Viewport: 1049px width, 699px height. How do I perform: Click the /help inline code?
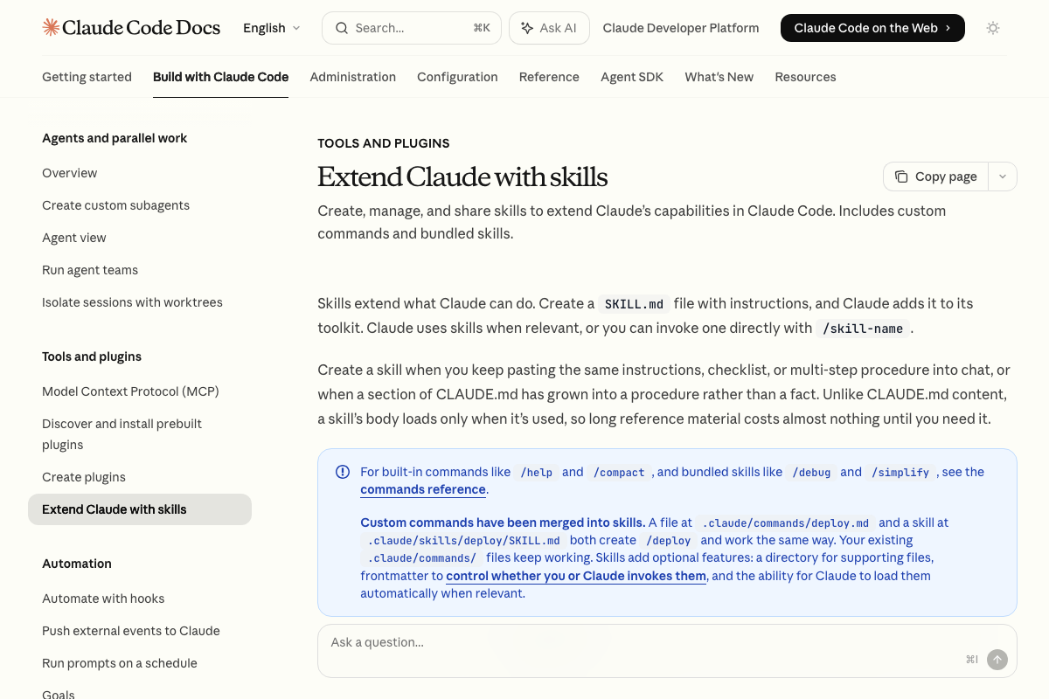tap(537, 473)
